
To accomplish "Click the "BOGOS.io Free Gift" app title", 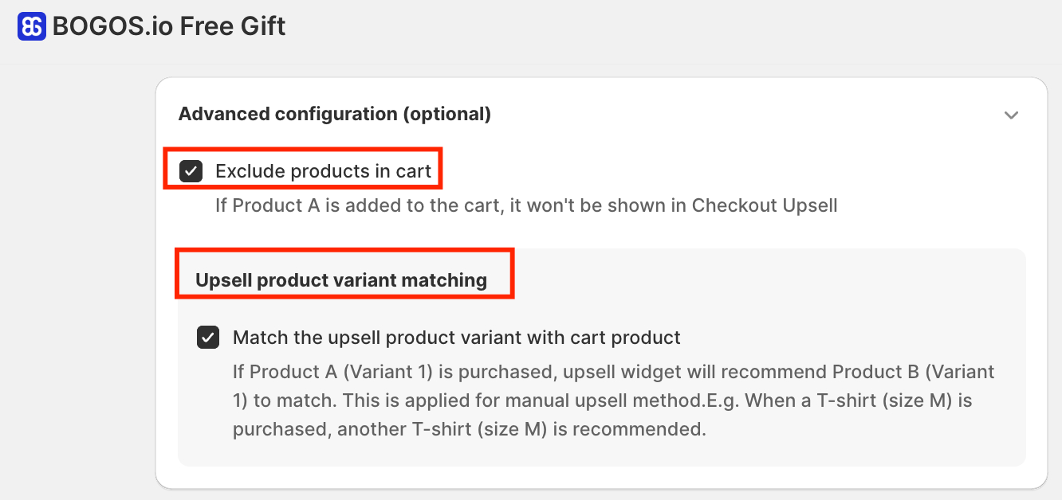I will pyautogui.click(x=168, y=26).
